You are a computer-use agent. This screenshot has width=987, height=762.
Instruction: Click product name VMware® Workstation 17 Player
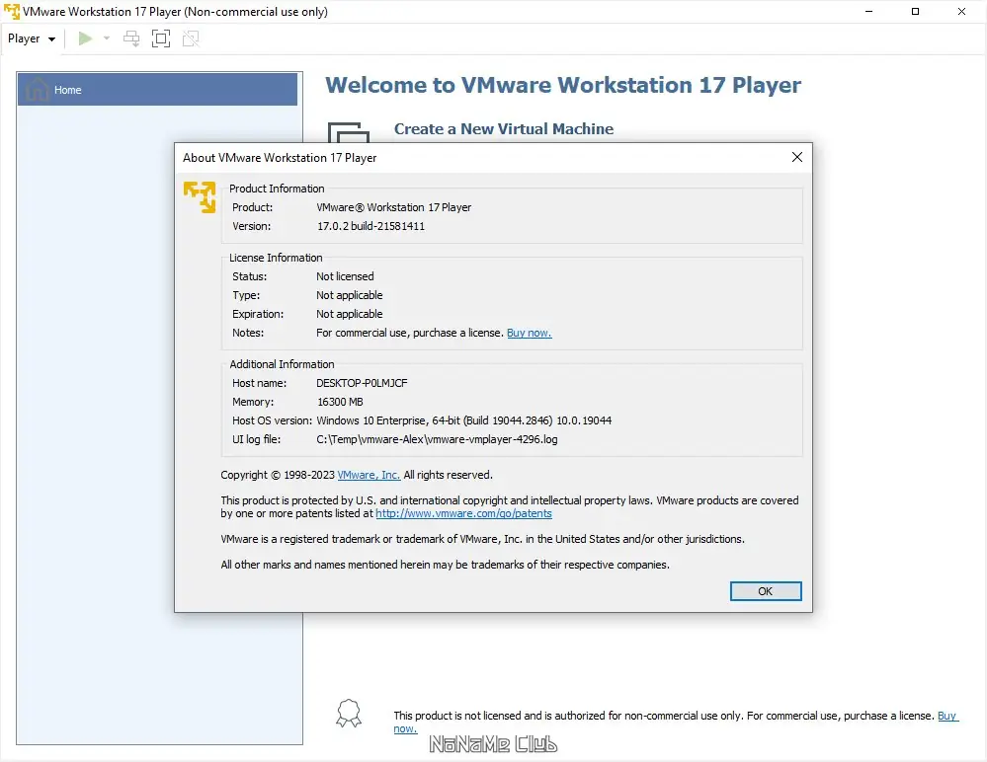click(x=393, y=207)
